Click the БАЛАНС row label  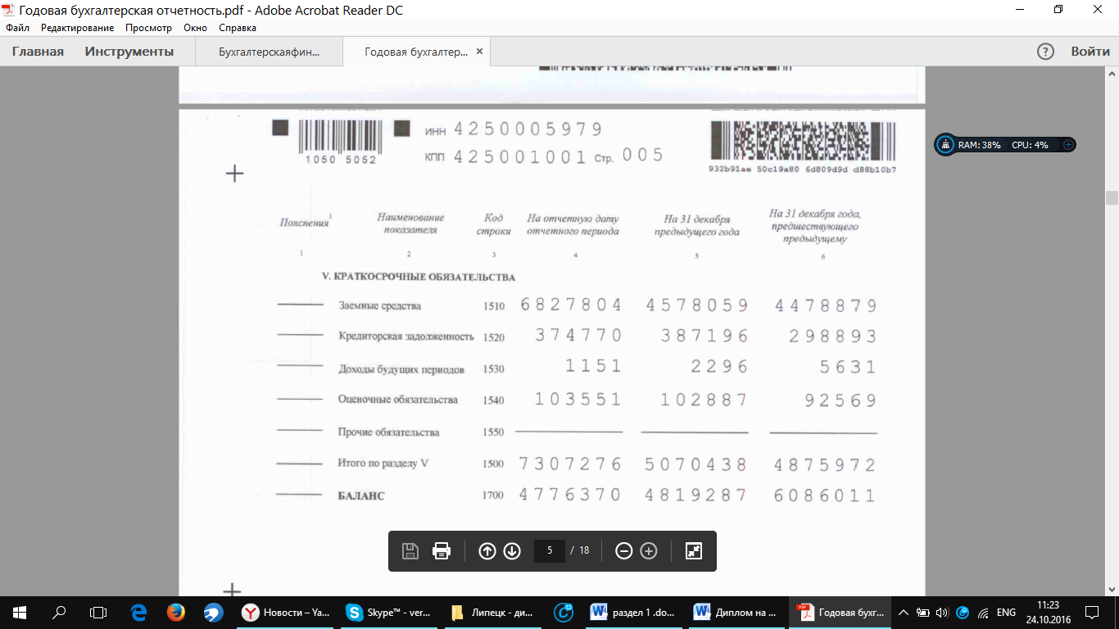(x=361, y=496)
